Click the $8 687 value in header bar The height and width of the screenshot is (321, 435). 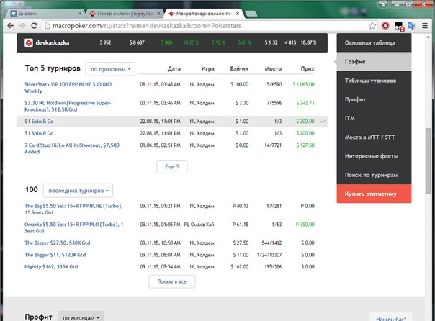[137, 42]
